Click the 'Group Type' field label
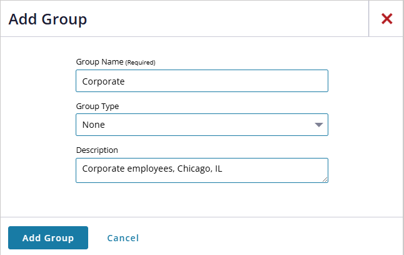 [x=98, y=106]
